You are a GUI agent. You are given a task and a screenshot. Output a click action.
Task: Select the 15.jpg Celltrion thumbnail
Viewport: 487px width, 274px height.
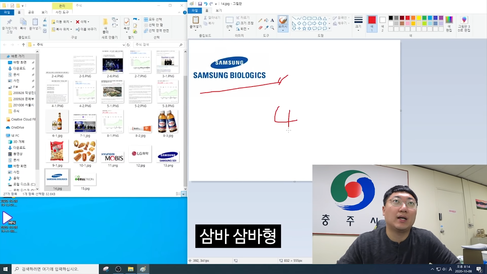click(x=85, y=180)
